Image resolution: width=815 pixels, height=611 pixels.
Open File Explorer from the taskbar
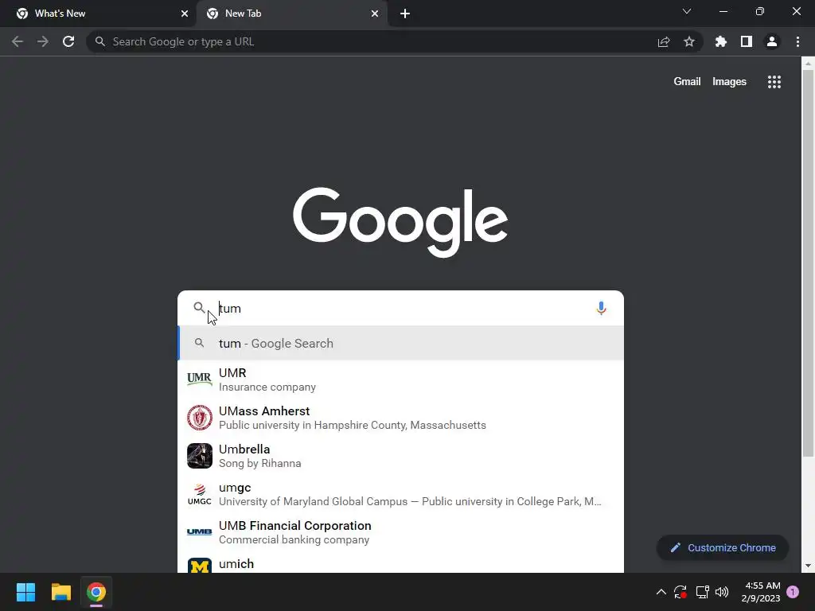pyautogui.click(x=60, y=592)
